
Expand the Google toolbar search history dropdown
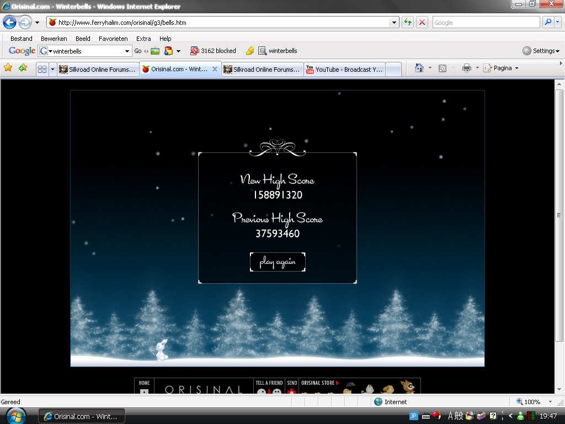pos(127,51)
